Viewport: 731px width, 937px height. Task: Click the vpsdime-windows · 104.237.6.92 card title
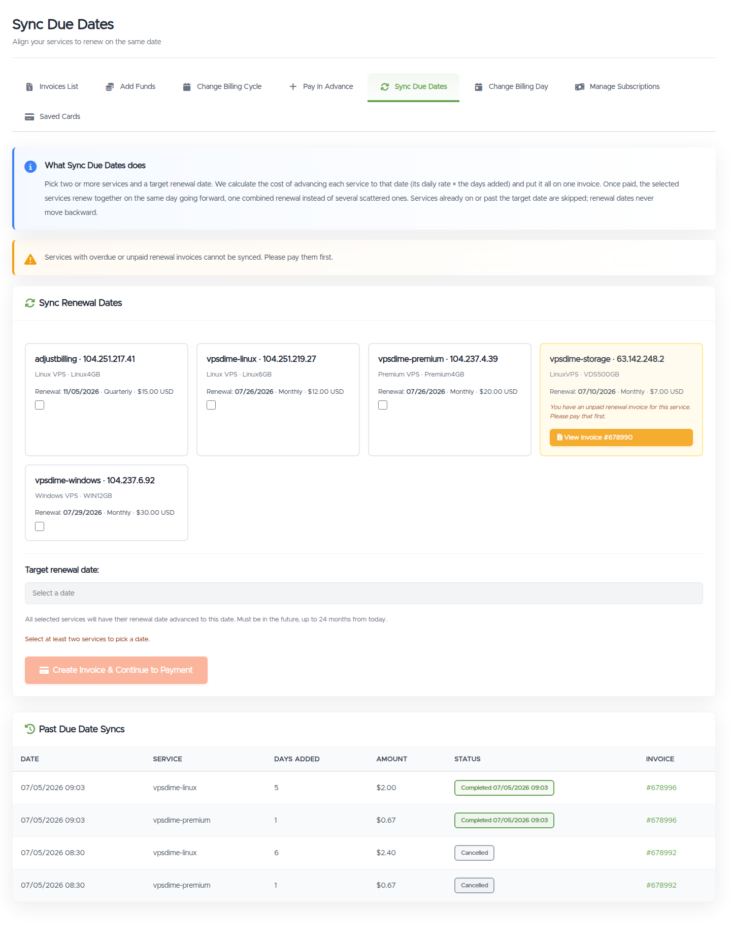(x=95, y=481)
